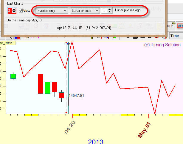Increment the lunar phases ago spinner
The width and height of the screenshot is (183, 144).
click(x=110, y=9)
